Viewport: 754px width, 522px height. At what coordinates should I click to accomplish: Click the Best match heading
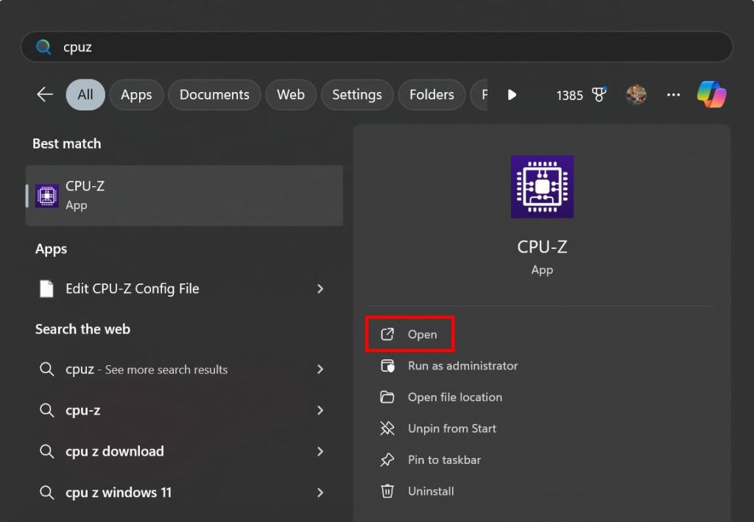pos(67,144)
